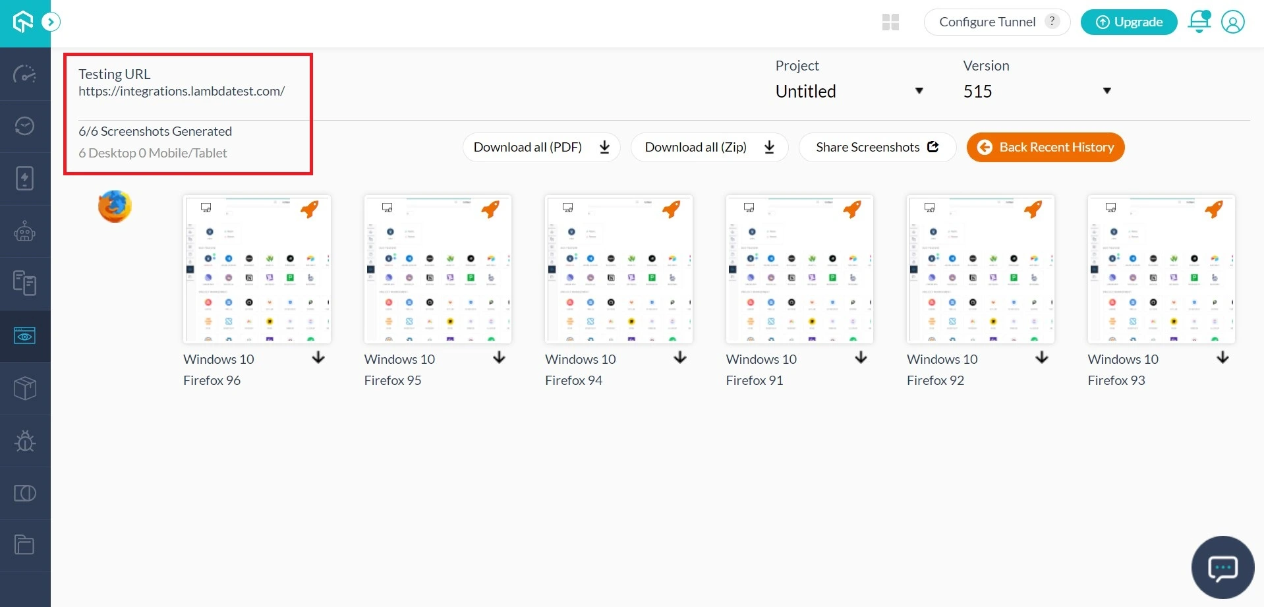Click the Upgrade button
The image size is (1264, 607).
click(1128, 22)
